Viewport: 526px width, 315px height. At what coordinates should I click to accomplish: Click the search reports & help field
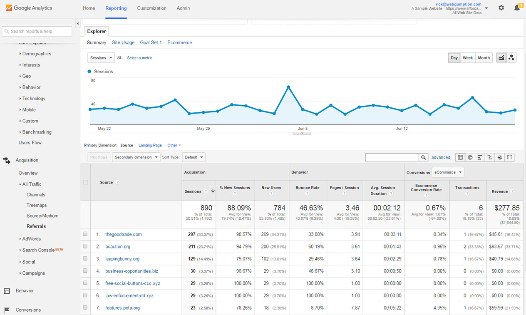(x=37, y=31)
